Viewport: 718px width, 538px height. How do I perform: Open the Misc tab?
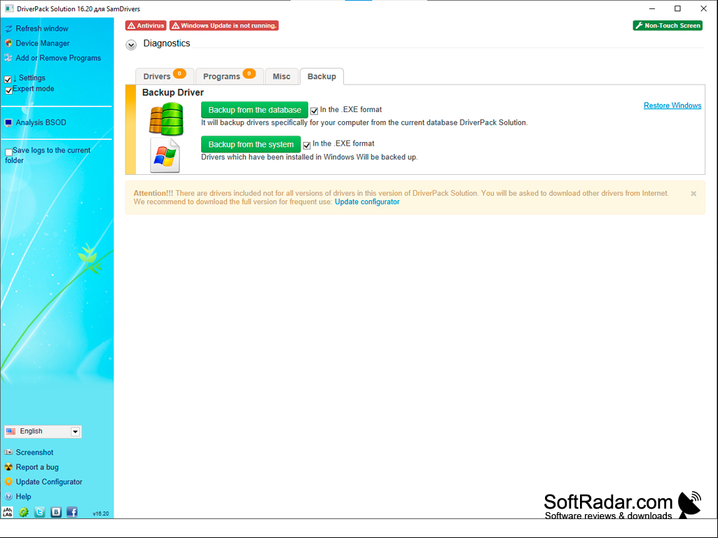tap(282, 76)
